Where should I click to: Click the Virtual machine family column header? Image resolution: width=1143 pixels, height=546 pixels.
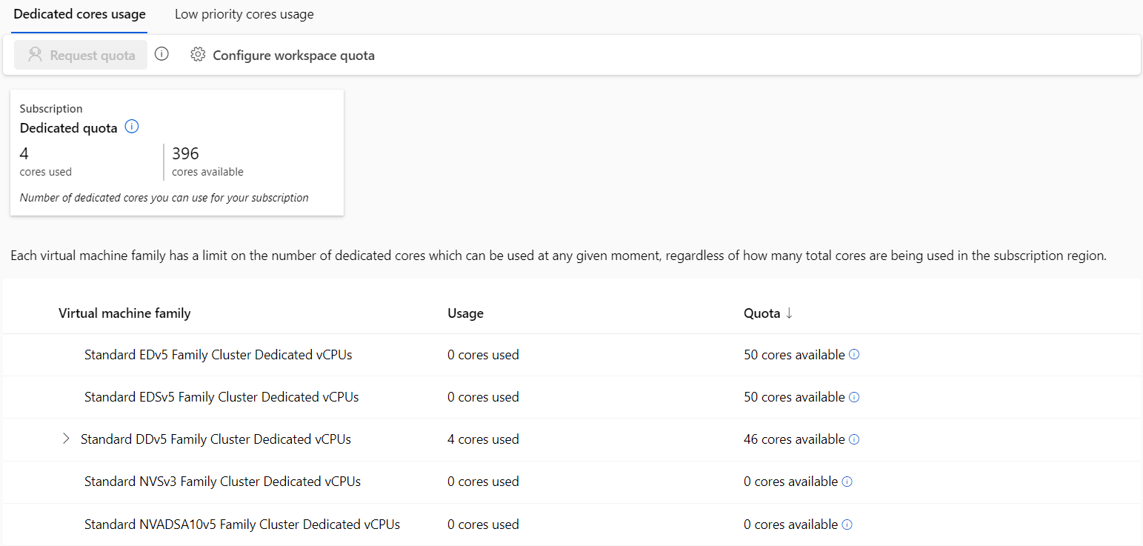pyautogui.click(x=124, y=313)
